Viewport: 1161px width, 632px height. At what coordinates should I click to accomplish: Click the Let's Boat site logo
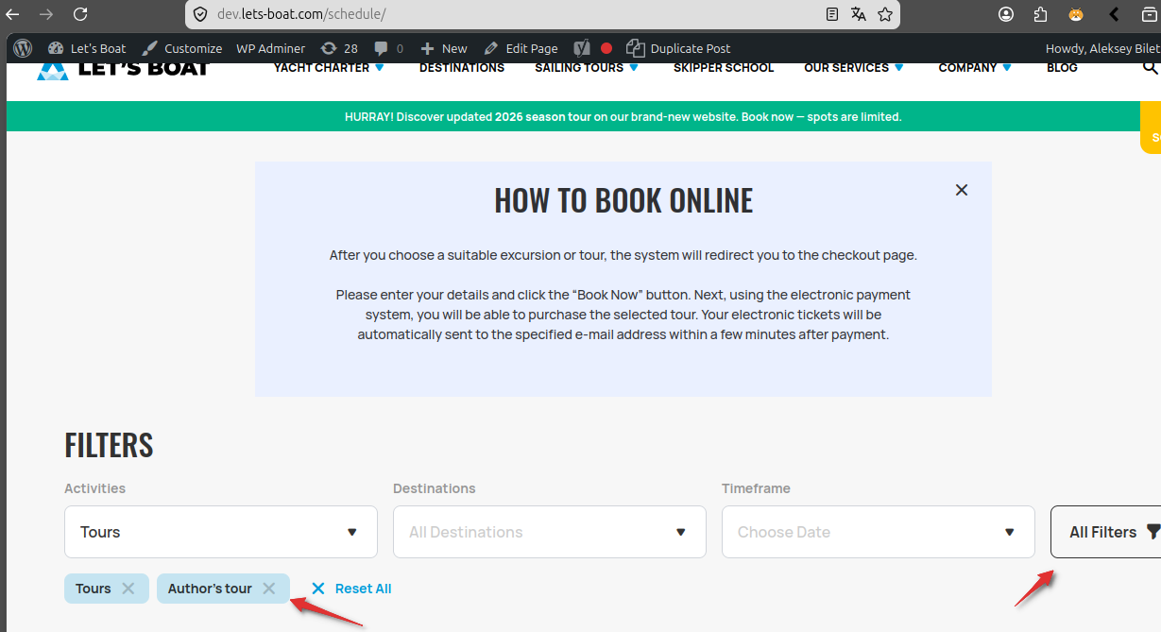(x=122, y=68)
